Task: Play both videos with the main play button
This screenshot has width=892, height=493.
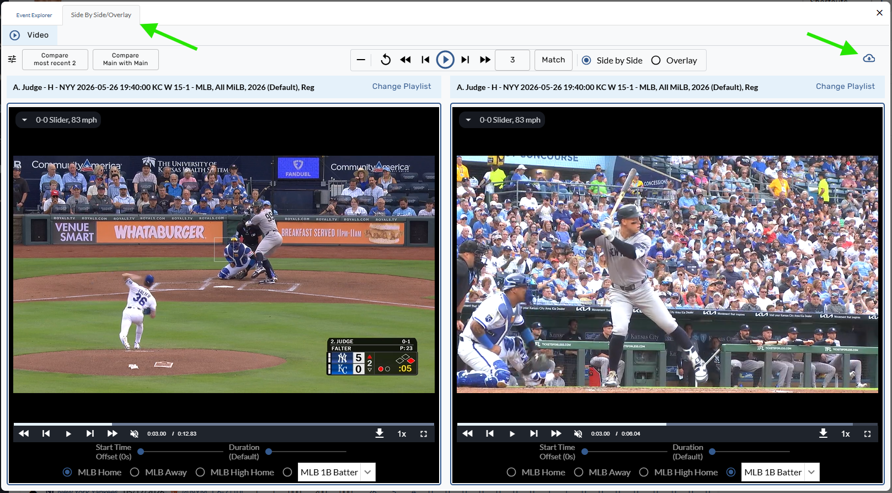Action: (445, 60)
